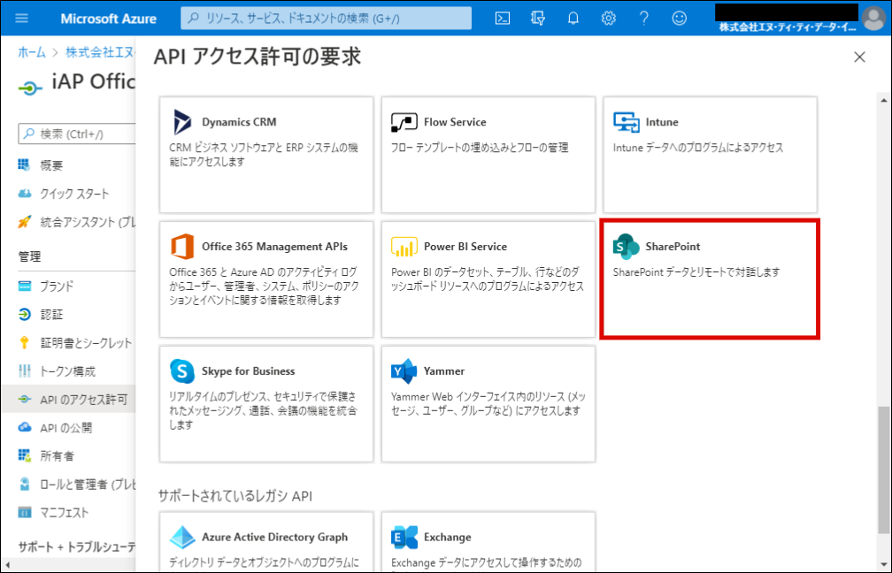This screenshot has height=573, width=892.
Task: Choose the Yammer API card
Action: point(488,404)
